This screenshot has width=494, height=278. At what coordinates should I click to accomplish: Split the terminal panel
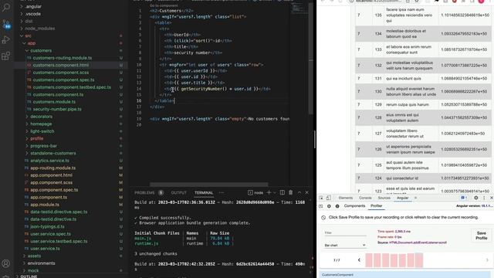[283, 192]
